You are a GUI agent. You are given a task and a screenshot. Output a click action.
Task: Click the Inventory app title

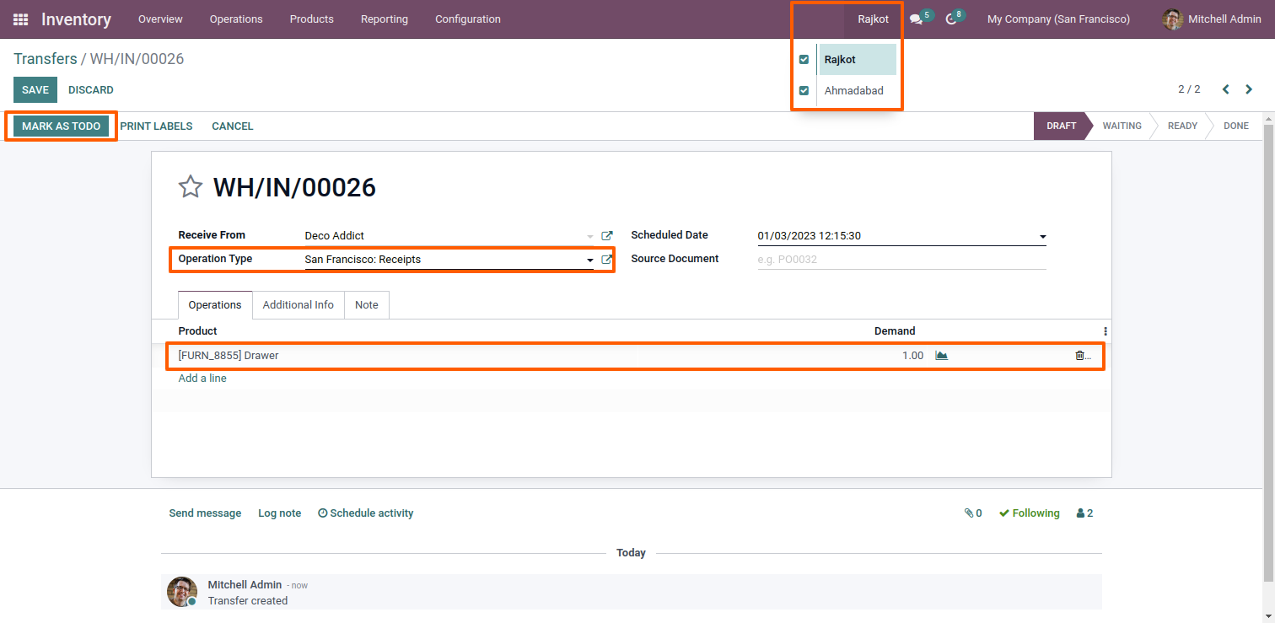coord(76,19)
